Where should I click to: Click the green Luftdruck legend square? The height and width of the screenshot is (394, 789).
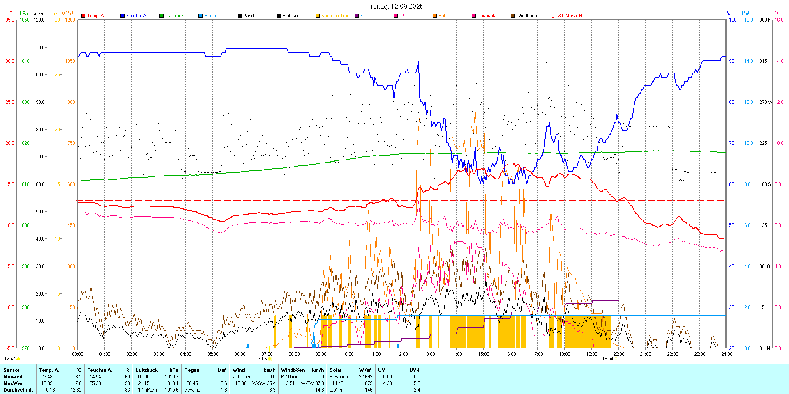tap(161, 16)
